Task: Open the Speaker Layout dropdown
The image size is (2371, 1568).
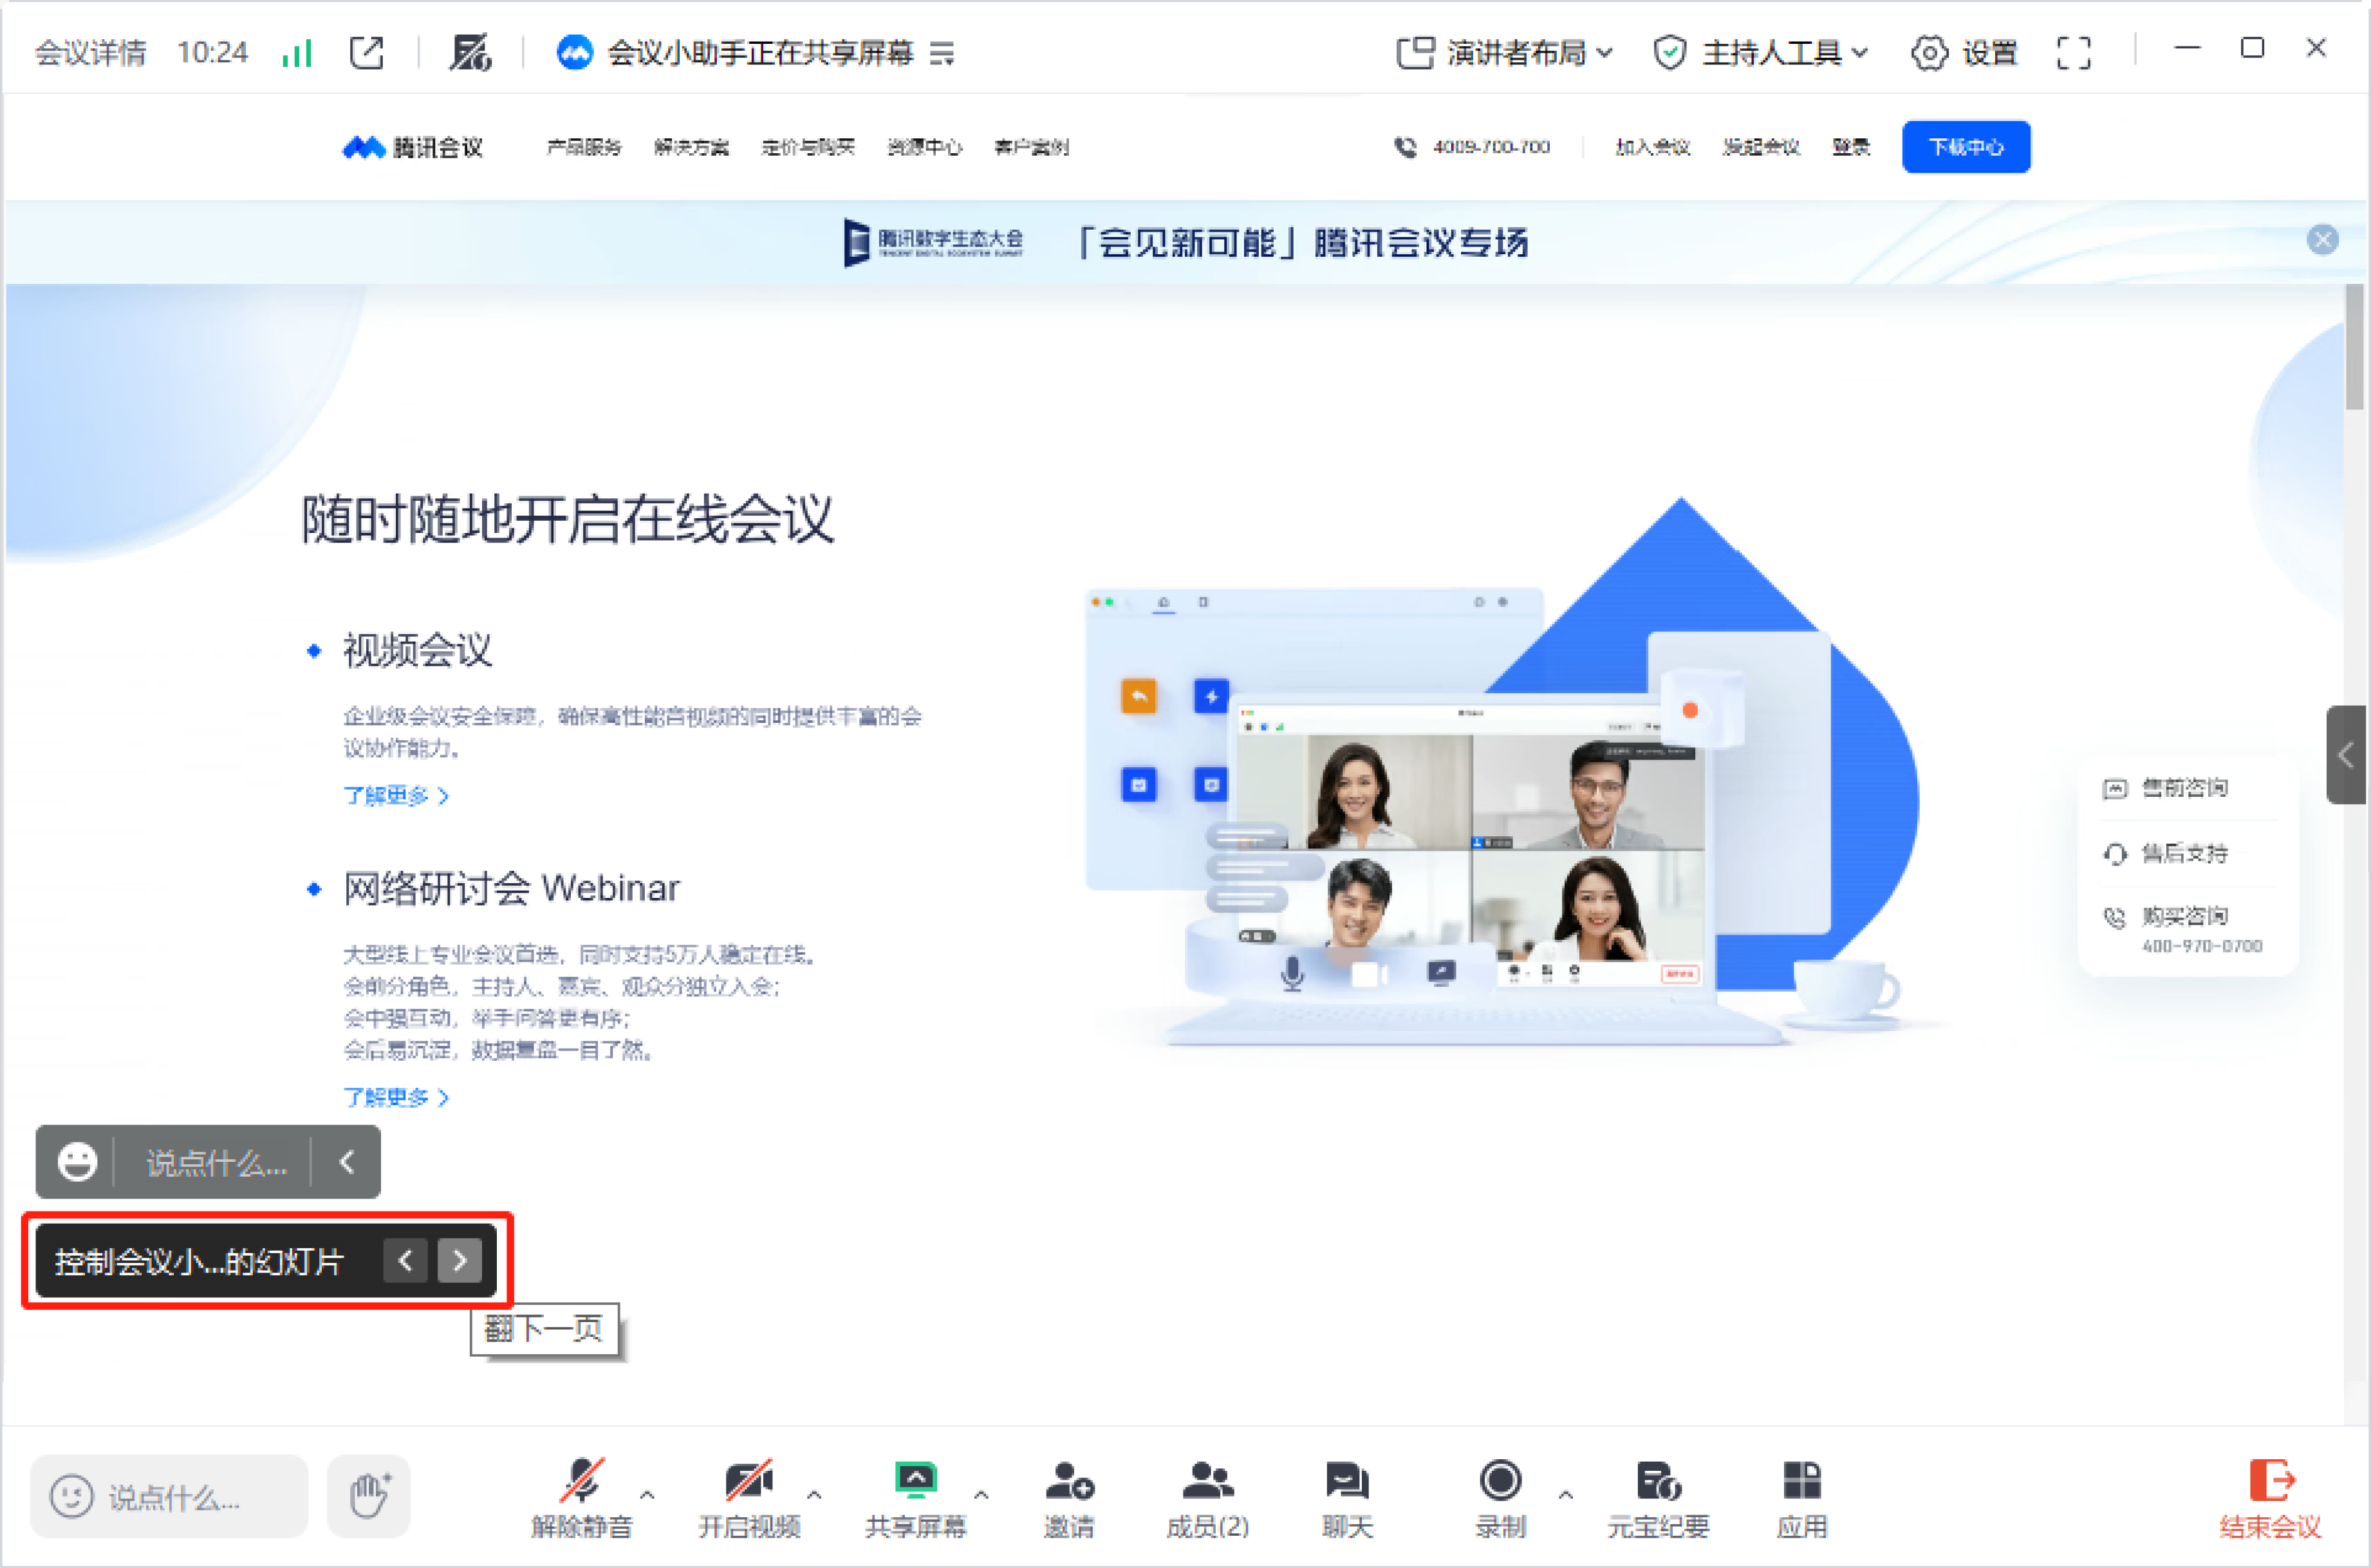Action: 1504,52
